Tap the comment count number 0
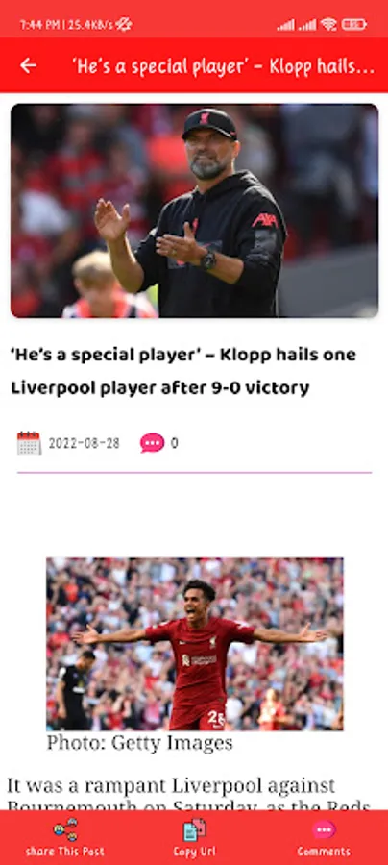Image resolution: width=388 pixels, height=865 pixels. click(x=174, y=443)
